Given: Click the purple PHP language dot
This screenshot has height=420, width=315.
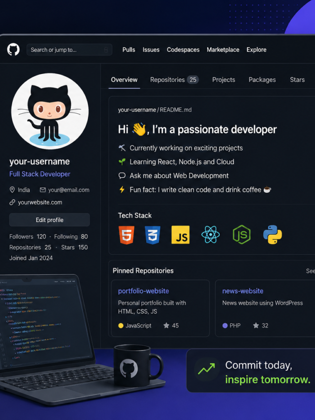Looking at the screenshot, I should 225,326.
